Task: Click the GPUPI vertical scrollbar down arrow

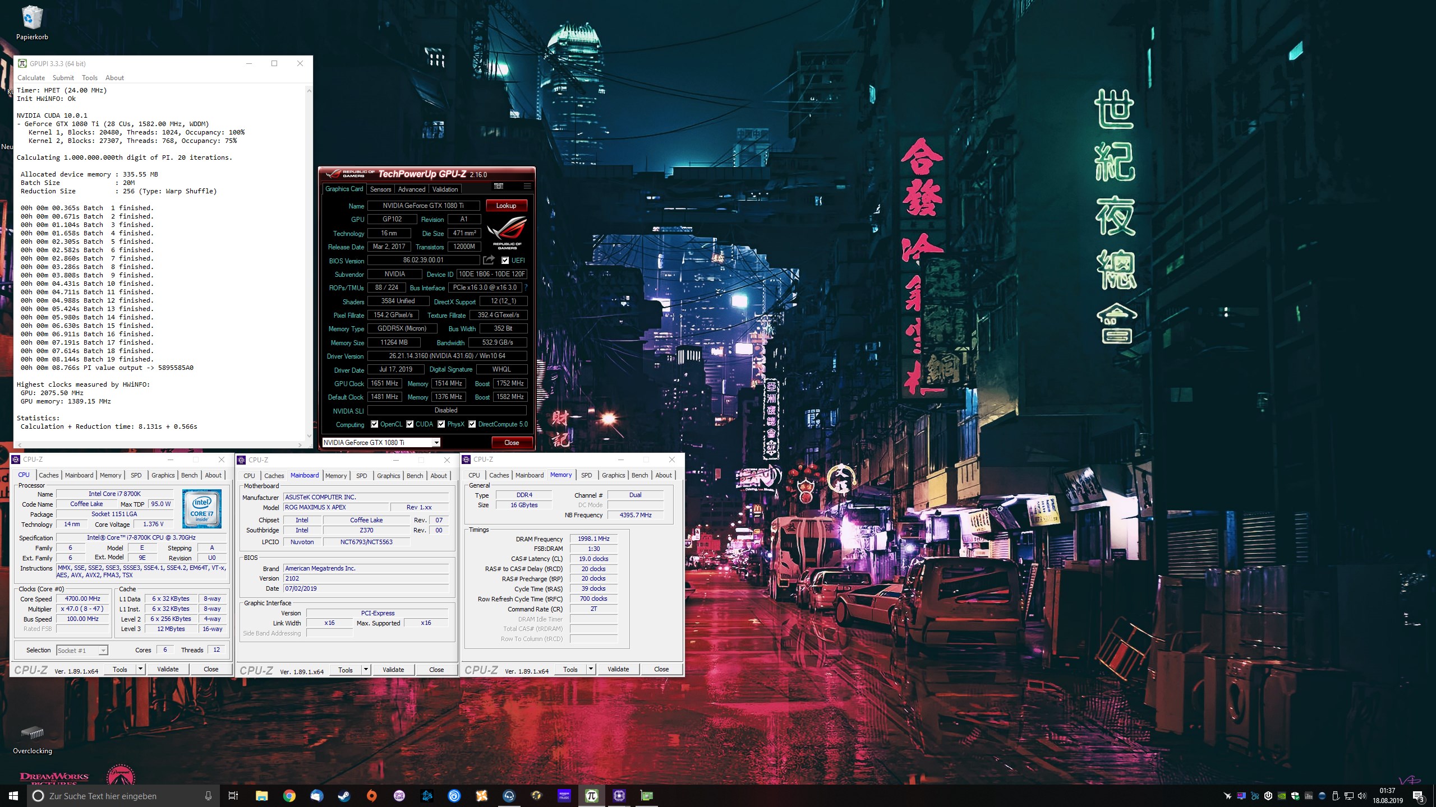Action: pos(309,436)
